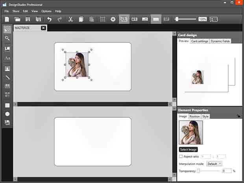This screenshot has width=244, height=183.
Task: Close the MAZTERIZE document tab
Action: 43,28
